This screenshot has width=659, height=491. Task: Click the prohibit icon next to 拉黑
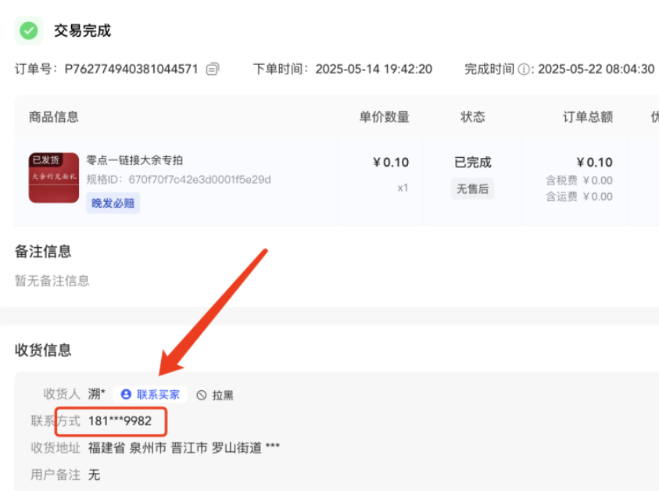pos(201,394)
